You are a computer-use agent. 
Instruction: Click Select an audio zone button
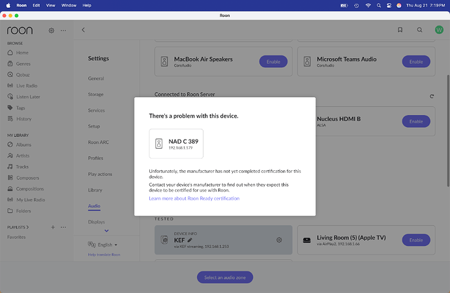tap(225, 277)
